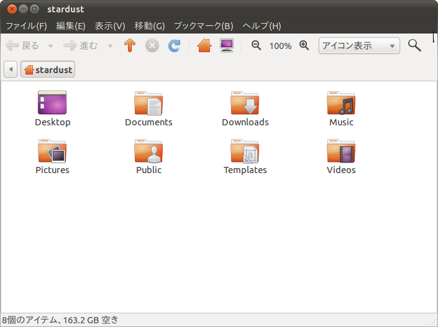Open the 編集(E) menu
The height and width of the screenshot is (327, 438).
point(71,26)
